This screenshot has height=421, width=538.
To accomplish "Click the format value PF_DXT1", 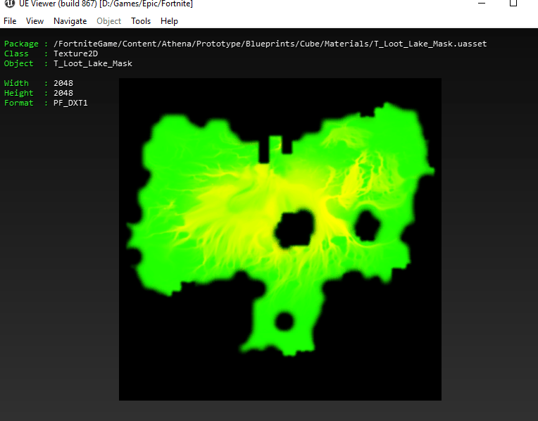I will (x=70, y=103).
